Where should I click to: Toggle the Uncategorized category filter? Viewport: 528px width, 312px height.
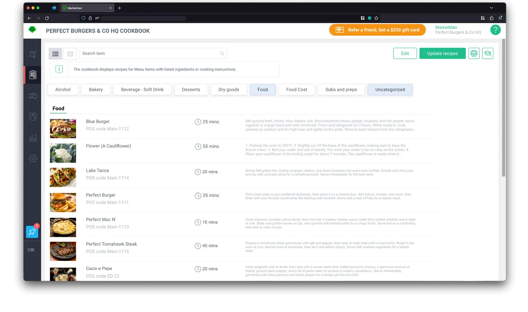pos(390,89)
